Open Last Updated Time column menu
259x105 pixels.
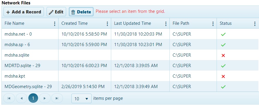click(166, 24)
